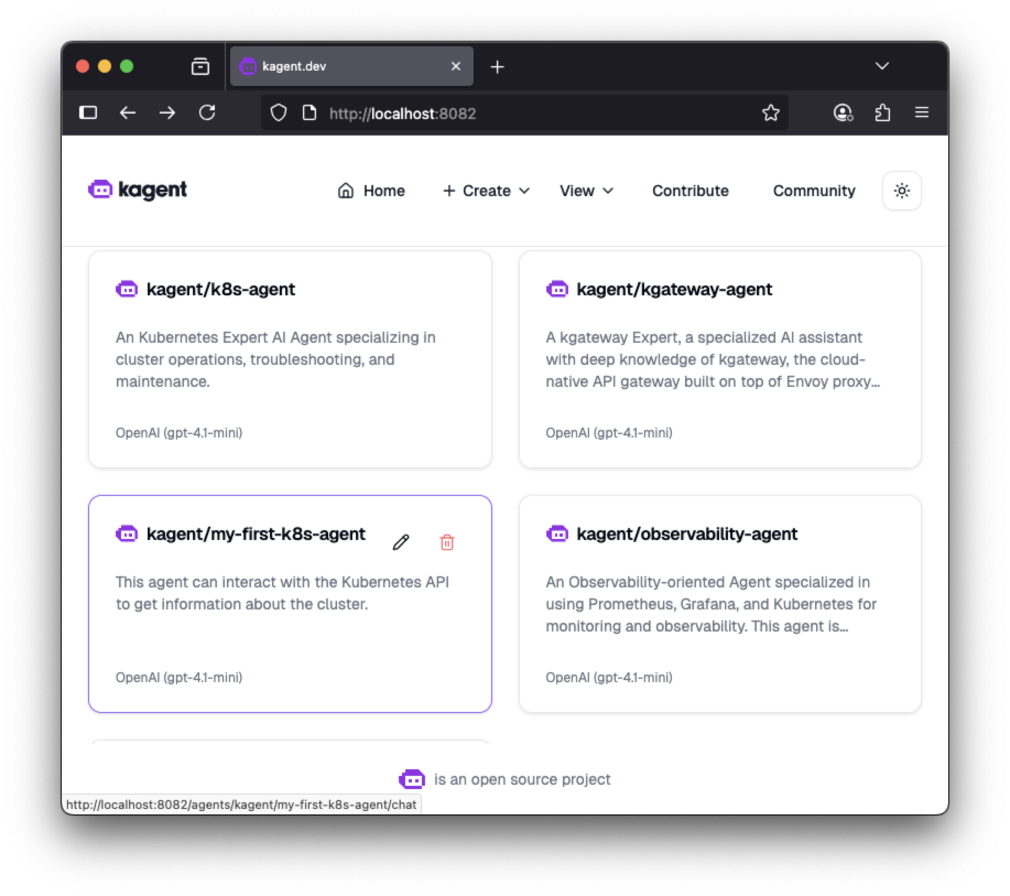Click the robot icon beside kagent/k8s-agent
Screen dimensions: 1010x896
coord(127,289)
